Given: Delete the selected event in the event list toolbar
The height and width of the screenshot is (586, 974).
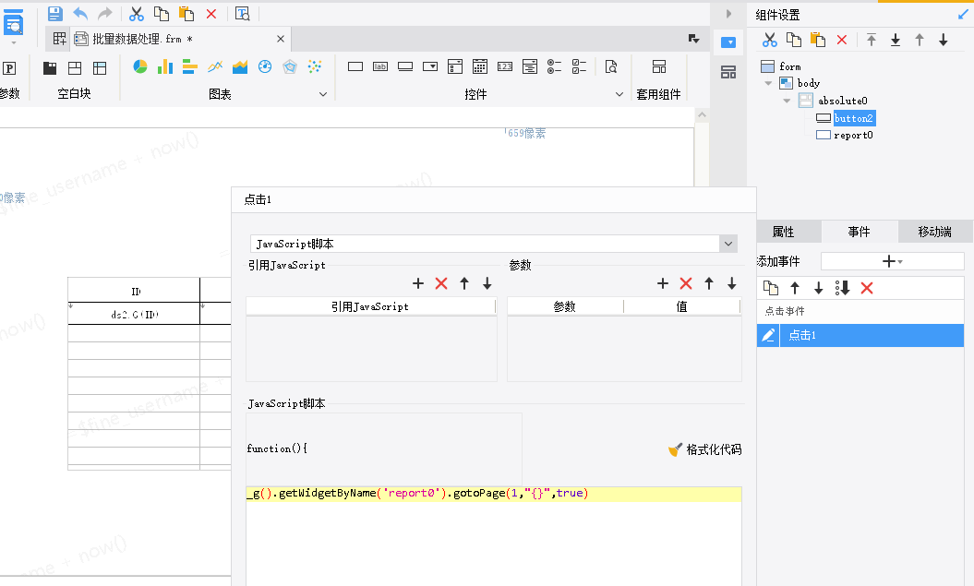Looking at the screenshot, I should pyautogui.click(x=867, y=288).
